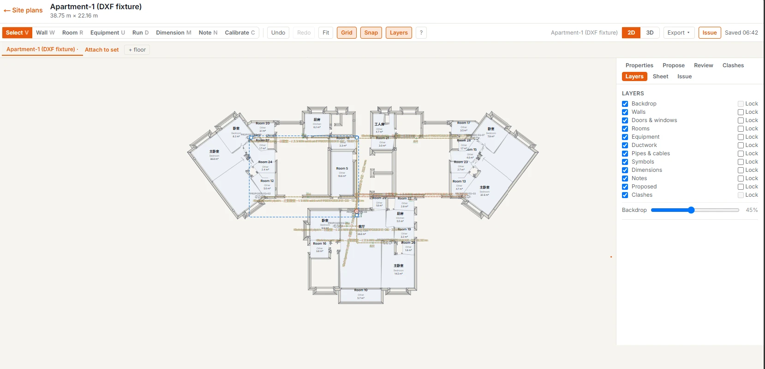765x369 pixels.
Task: Start the Calibrate C tool
Action: tap(239, 33)
